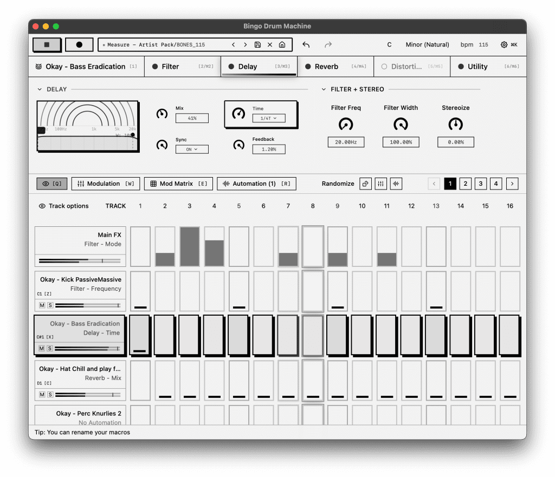Save the BONES_115 preset with the floppy icon
Screen dimensions: 555x477
tap(257, 44)
